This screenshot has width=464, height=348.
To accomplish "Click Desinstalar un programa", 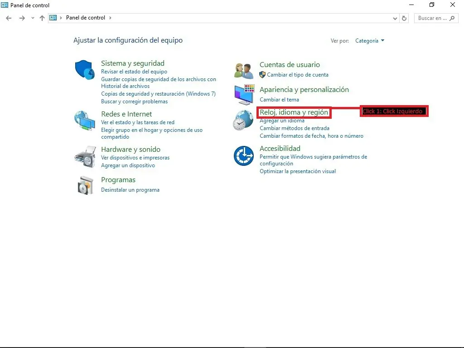I will pyautogui.click(x=130, y=190).
